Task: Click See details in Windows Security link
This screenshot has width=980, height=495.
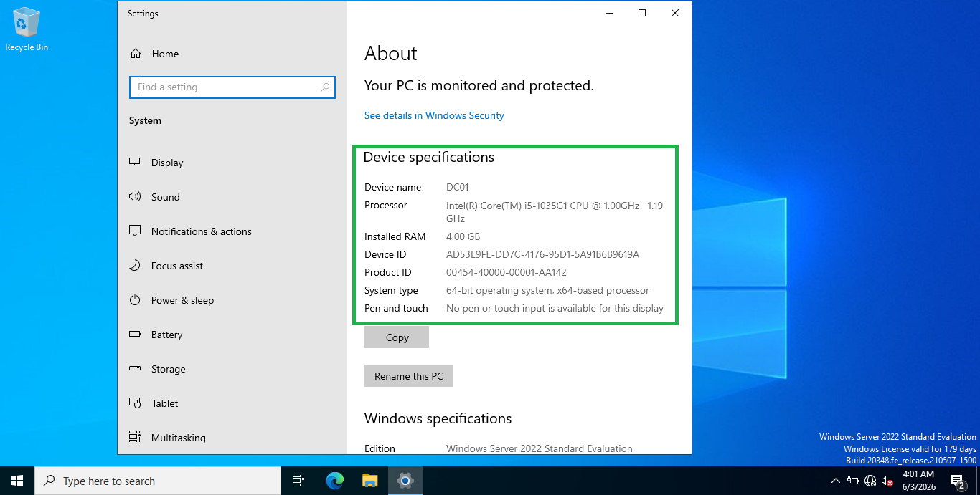Action: (434, 115)
